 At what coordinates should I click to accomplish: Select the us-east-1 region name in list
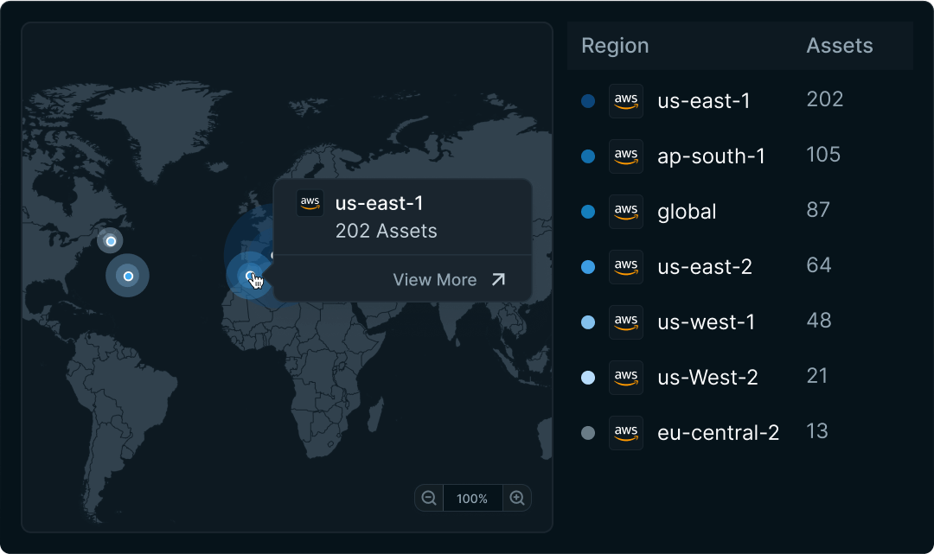coord(703,101)
